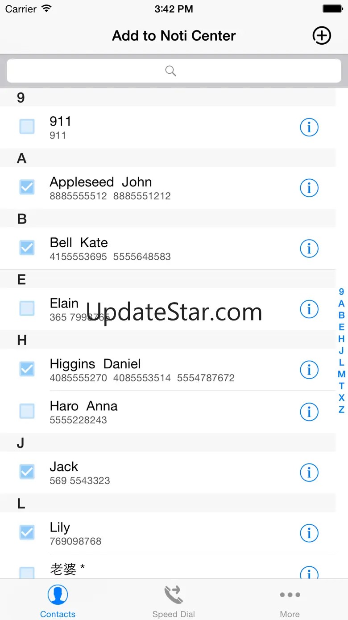The image size is (348, 620).
Task: Uncheck the Jack checkbox
Action: click(x=27, y=472)
